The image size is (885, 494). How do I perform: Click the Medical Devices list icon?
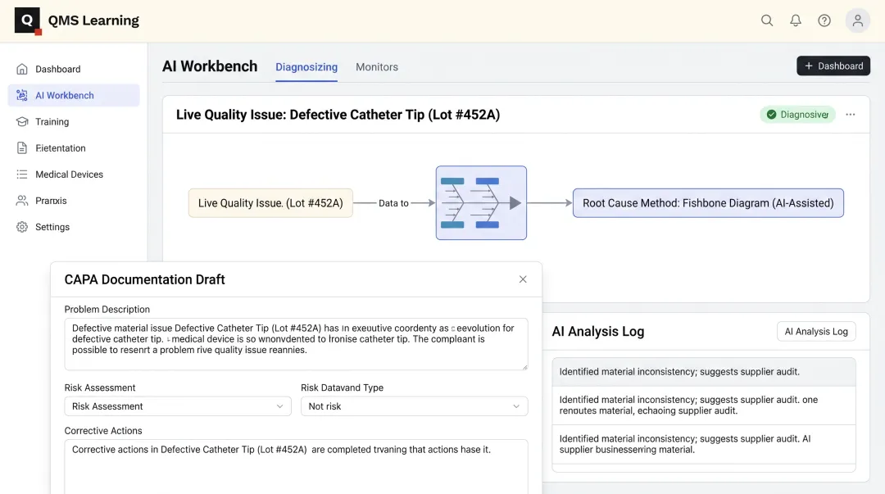(22, 174)
